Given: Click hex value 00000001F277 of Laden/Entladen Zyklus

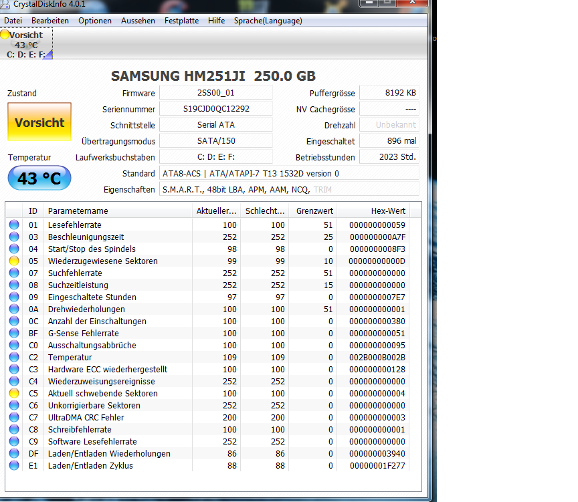Looking at the screenshot, I should pos(377,465).
